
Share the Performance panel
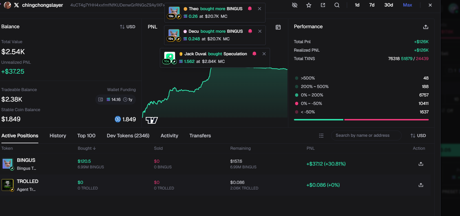click(426, 27)
